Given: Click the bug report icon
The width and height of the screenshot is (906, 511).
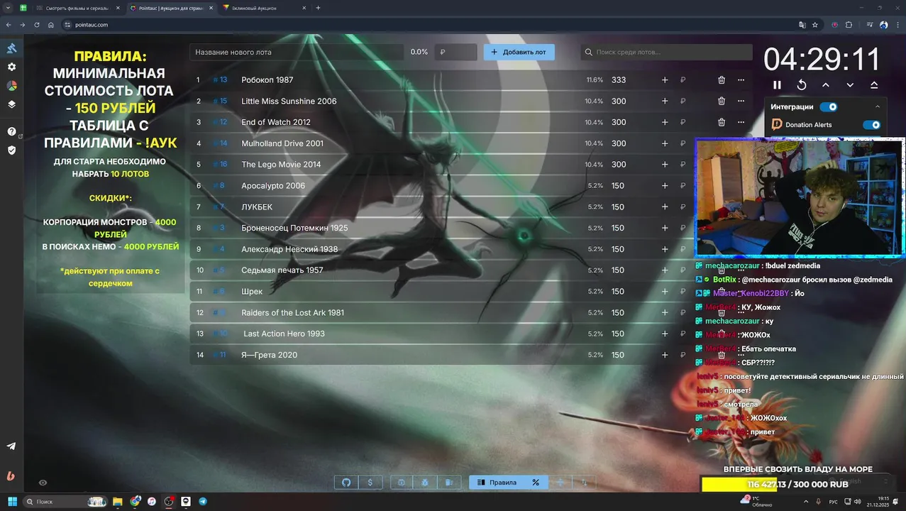Looking at the screenshot, I should [425, 483].
